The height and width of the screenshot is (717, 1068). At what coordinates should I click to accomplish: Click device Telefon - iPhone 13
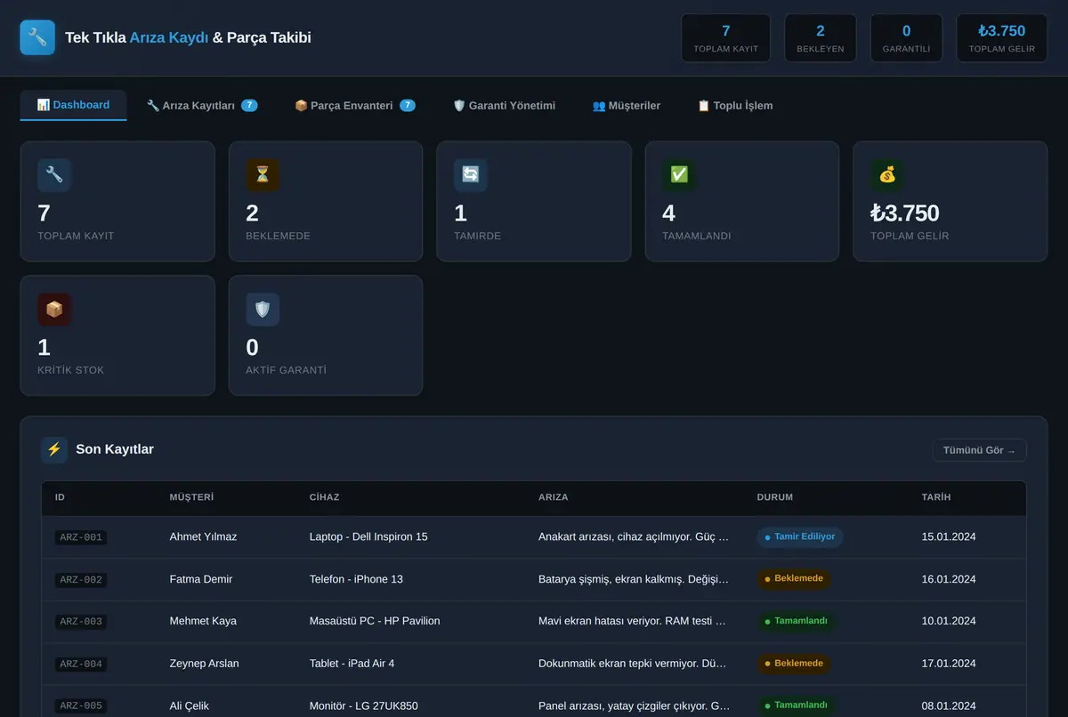coord(356,579)
